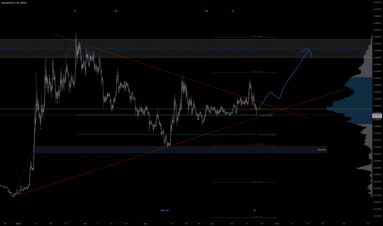Click the Apr label on time axis

(212, 224)
